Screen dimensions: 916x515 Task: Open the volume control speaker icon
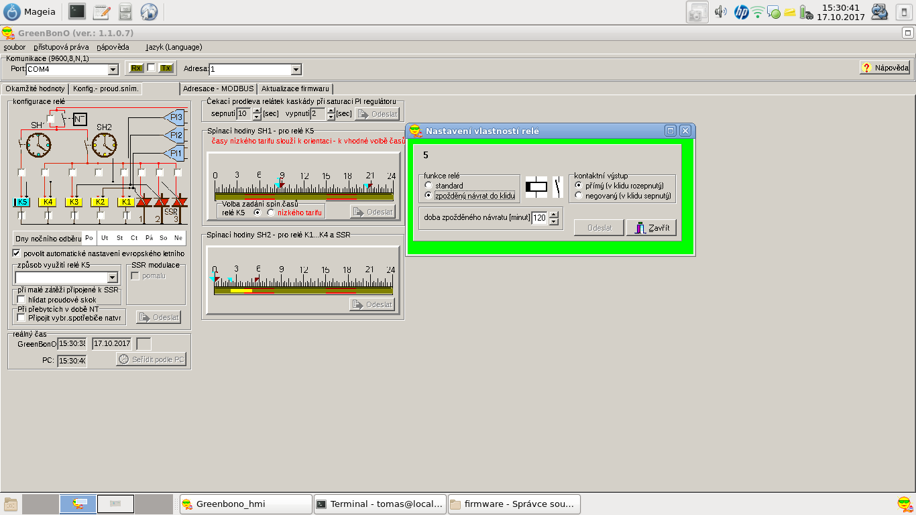click(x=721, y=11)
